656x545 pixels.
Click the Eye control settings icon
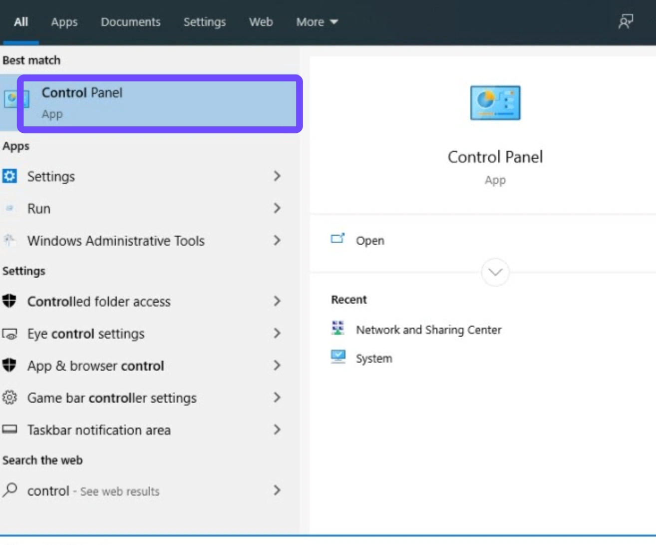(x=9, y=334)
